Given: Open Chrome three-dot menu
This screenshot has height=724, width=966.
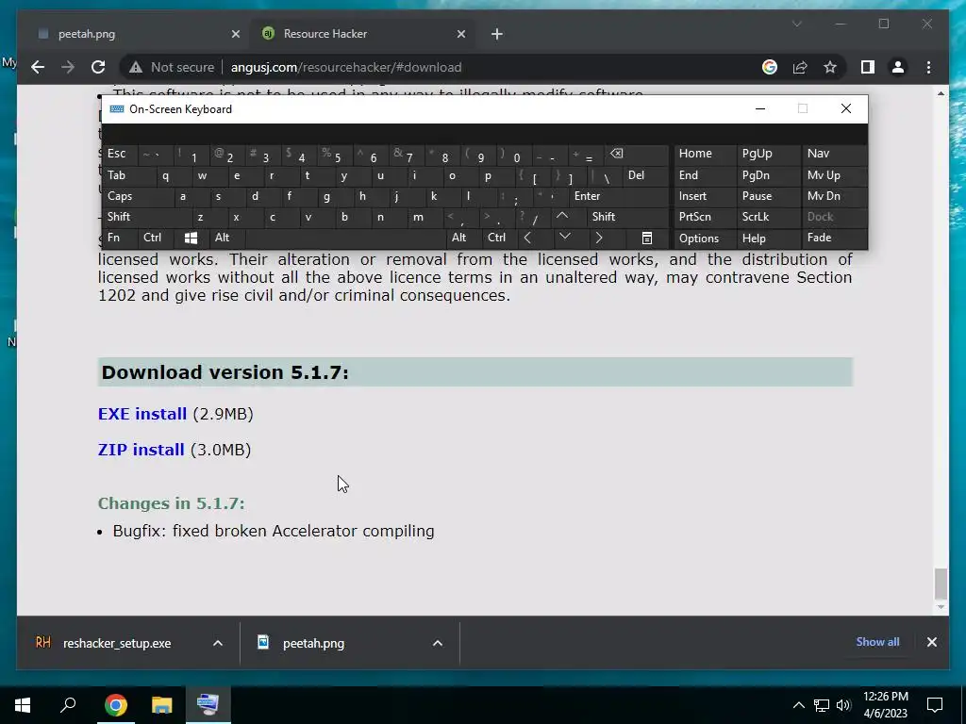Looking at the screenshot, I should tap(928, 67).
